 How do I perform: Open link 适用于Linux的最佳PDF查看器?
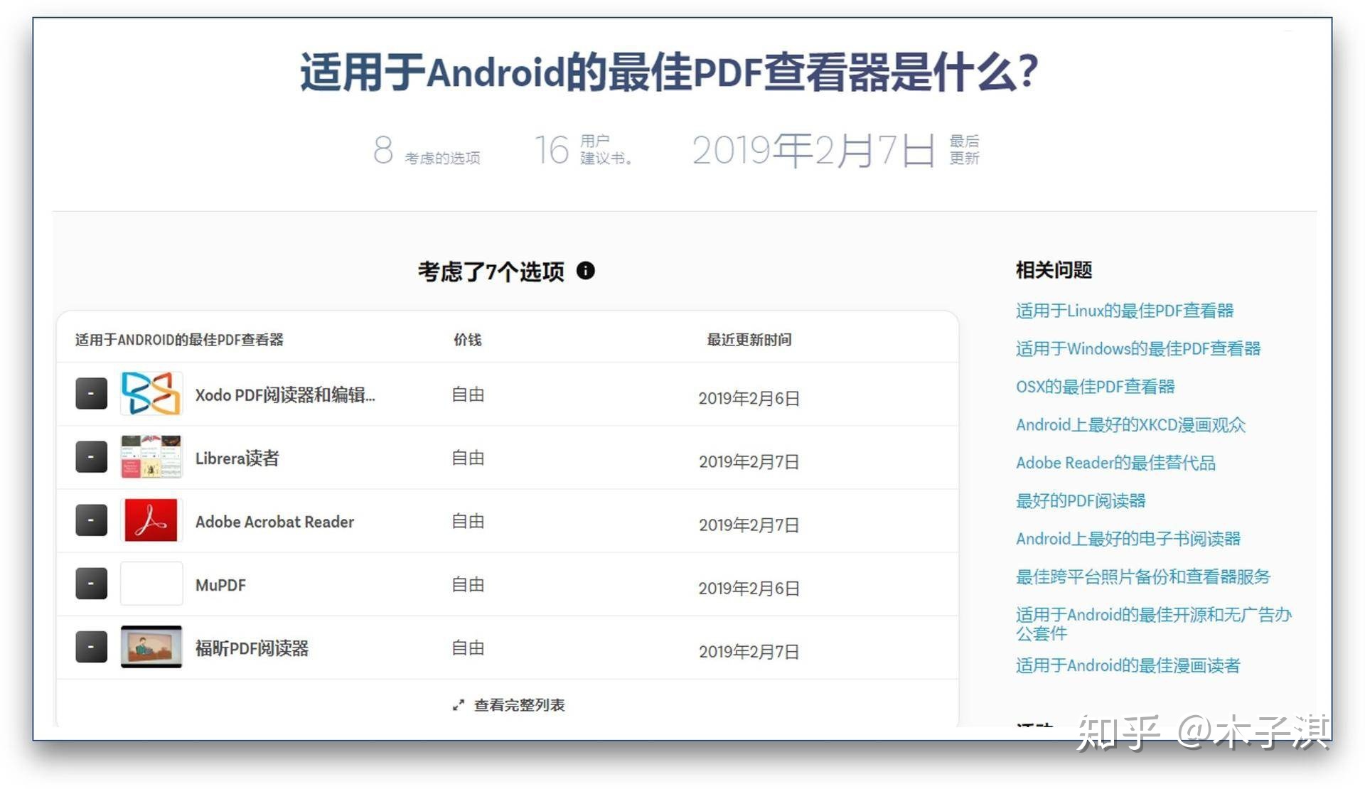click(x=1124, y=311)
